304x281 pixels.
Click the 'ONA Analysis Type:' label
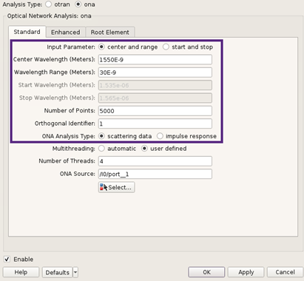69,136
